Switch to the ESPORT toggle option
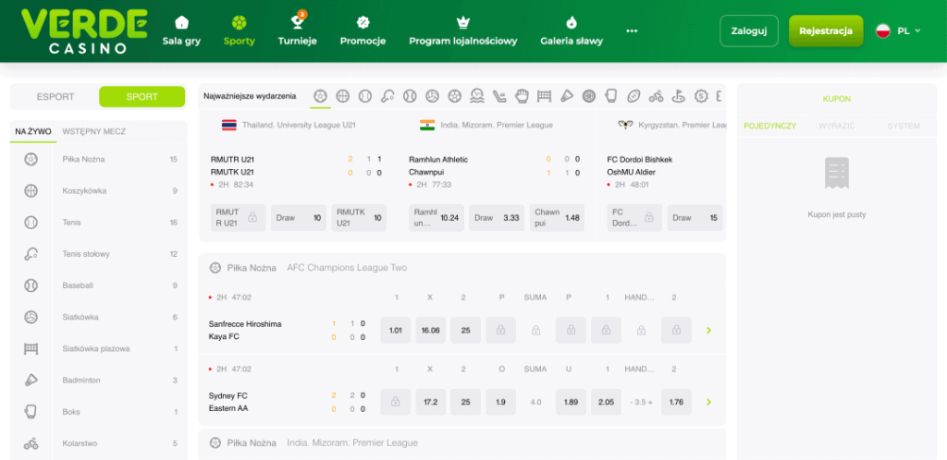The image size is (947, 460). pos(55,96)
